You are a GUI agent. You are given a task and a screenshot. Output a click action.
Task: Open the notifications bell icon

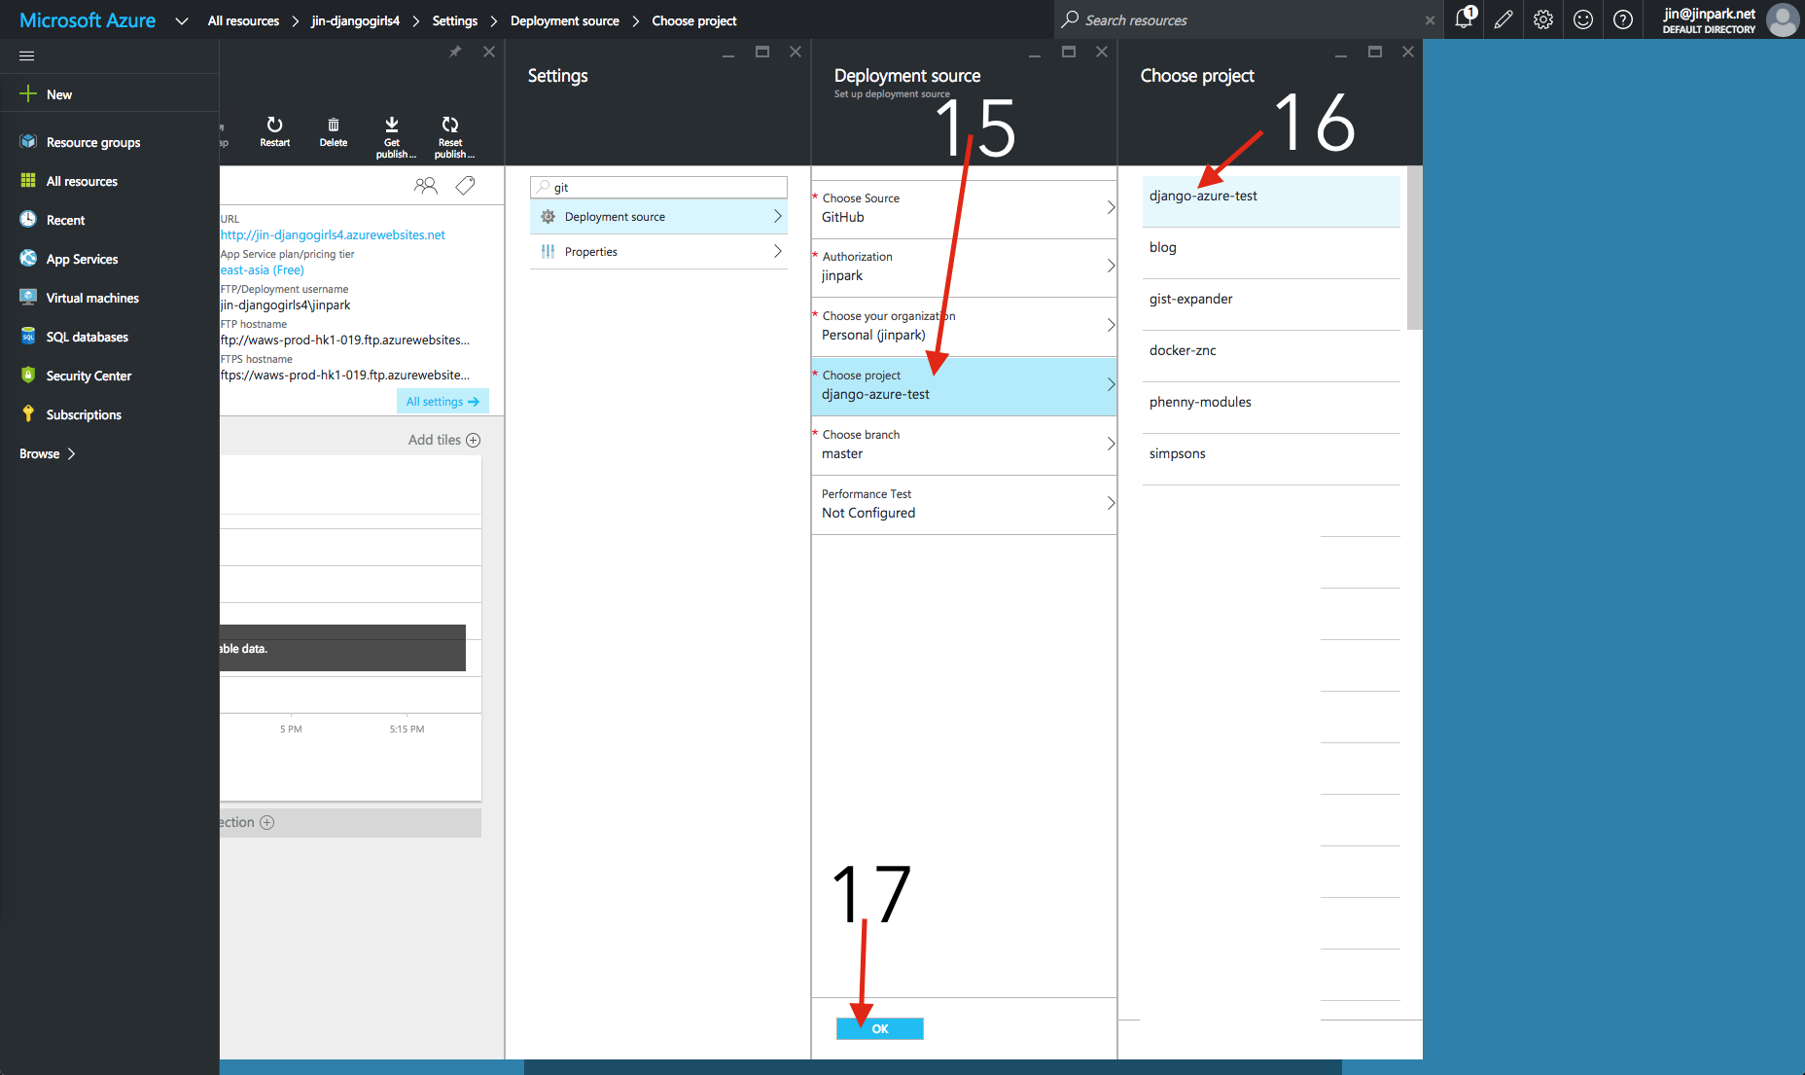(x=1464, y=19)
